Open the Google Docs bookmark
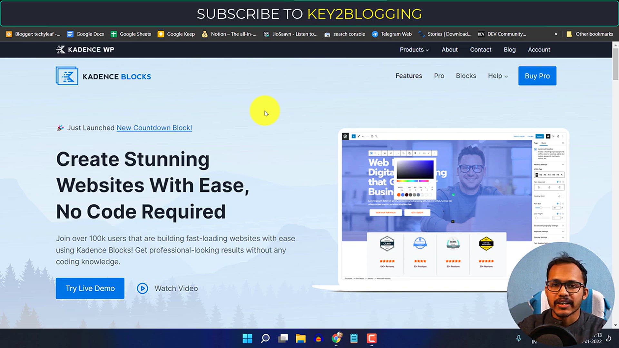The image size is (619, 348). tap(85, 34)
